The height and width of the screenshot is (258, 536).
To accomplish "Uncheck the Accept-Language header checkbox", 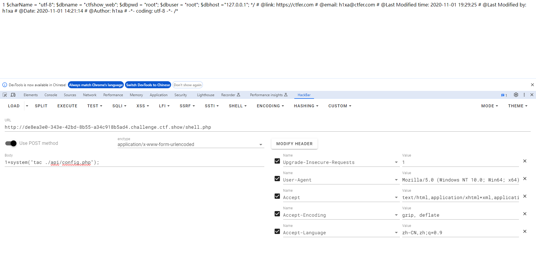I will pyautogui.click(x=277, y=231).
